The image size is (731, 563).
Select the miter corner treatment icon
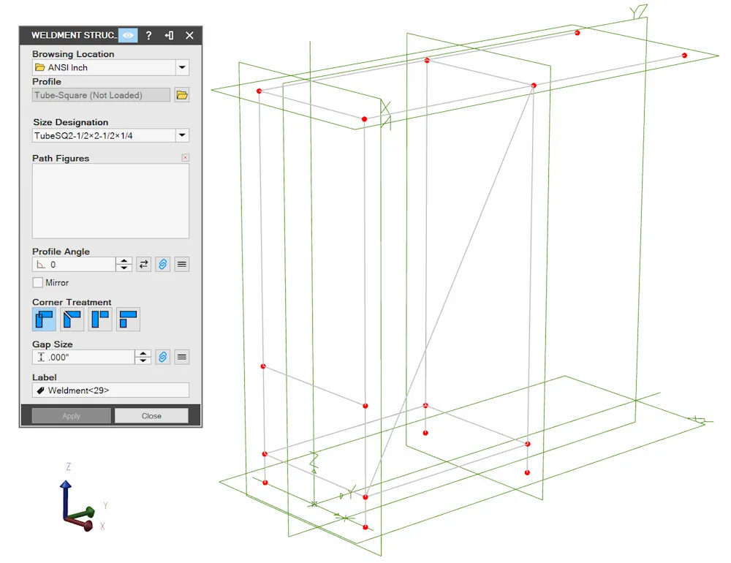click(x=72, y=320)
